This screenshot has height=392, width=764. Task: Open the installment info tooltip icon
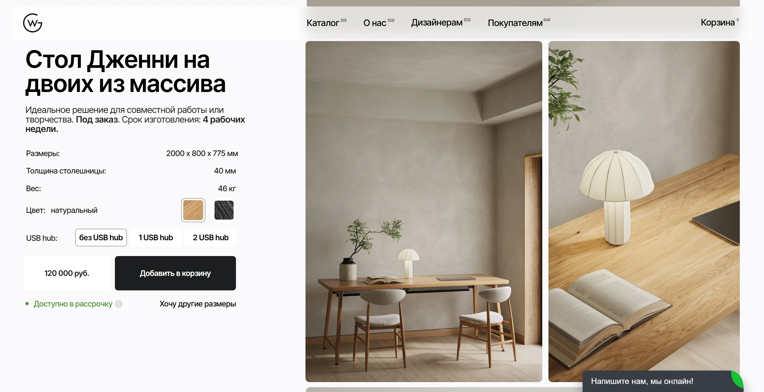(x=119, y=304)
